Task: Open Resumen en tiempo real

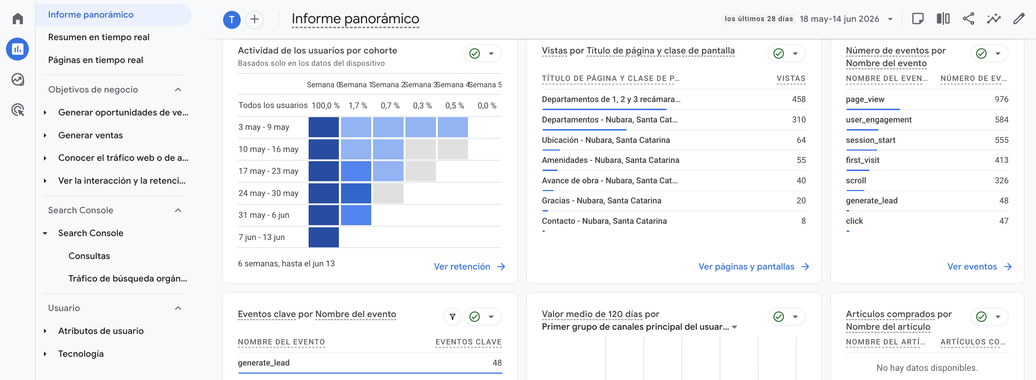Action: pyautogui.click(x=99, y=37)
